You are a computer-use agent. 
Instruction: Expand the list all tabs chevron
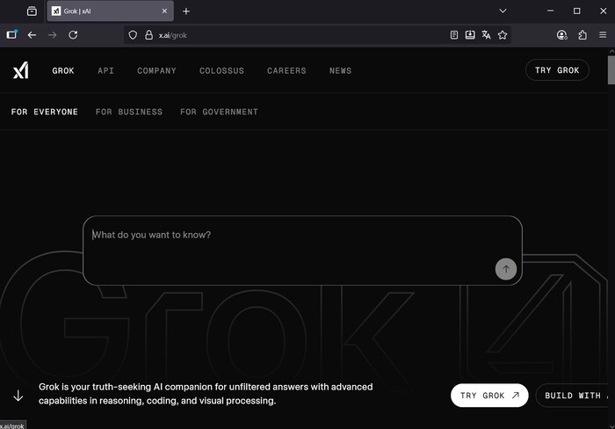point(503,11)
